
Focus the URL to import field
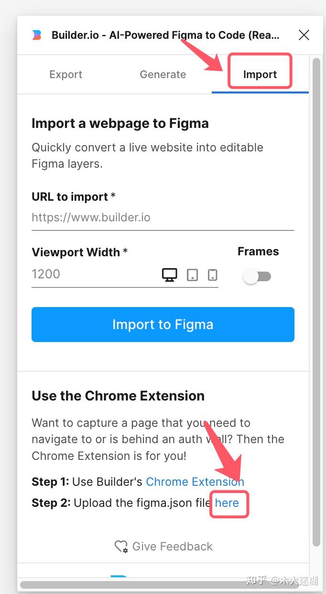pos(163,218)
